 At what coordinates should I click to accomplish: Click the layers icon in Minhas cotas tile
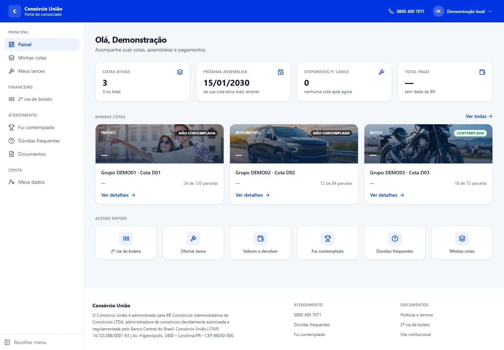point(462,238)
